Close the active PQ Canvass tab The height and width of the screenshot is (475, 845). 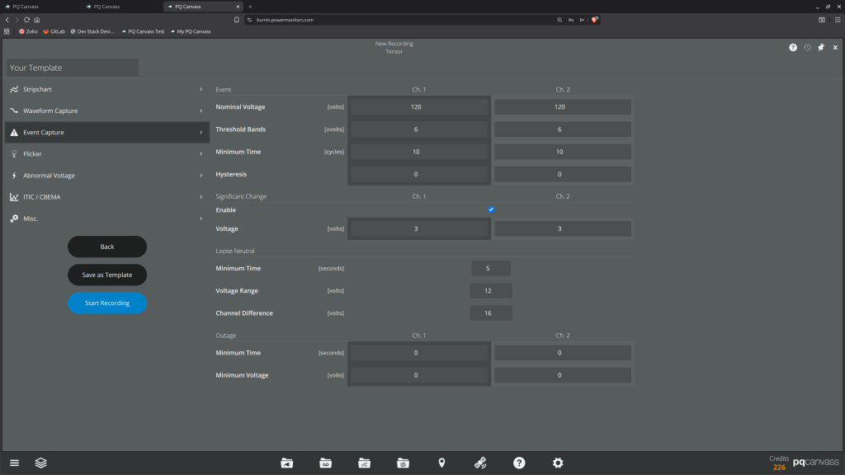[x=238, y=7]
